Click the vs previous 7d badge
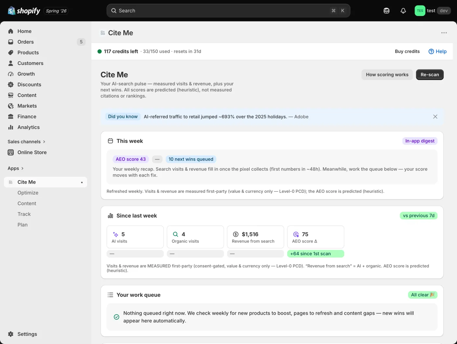Screen dimensions: 457x344 418,216
